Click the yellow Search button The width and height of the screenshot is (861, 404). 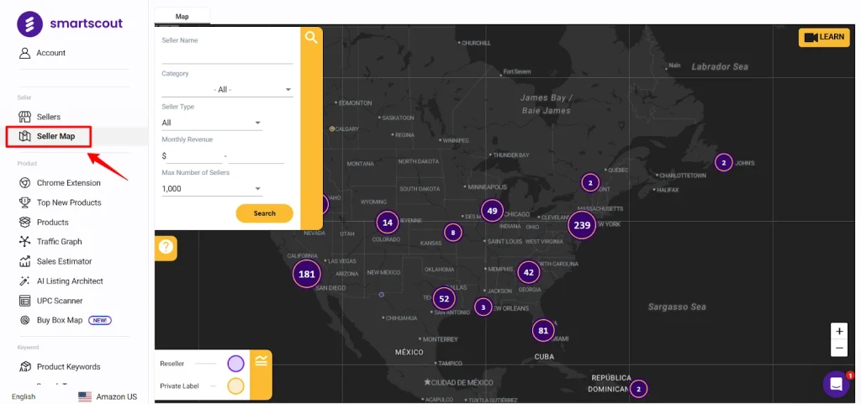pyautogui.click(x=265, y=213)
